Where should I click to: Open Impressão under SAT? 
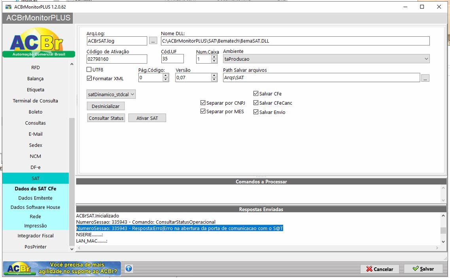[36, 225]
